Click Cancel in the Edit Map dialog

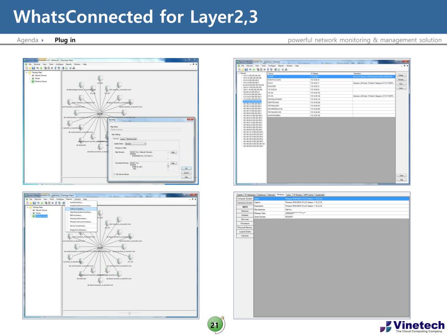186,173
